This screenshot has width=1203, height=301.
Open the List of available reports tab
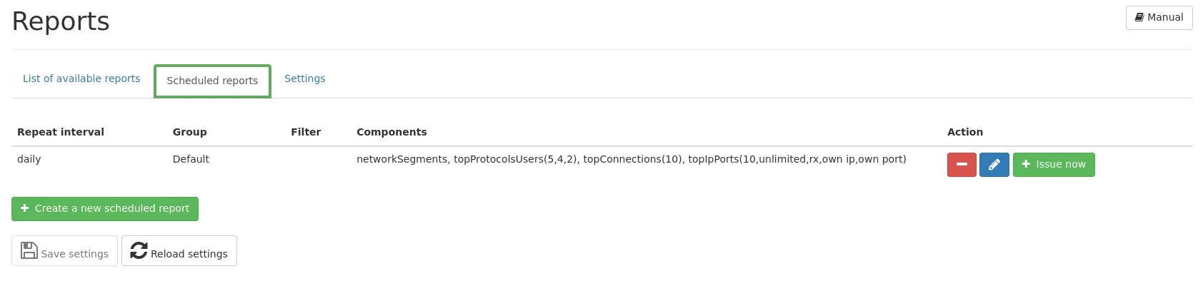[81, 78]
